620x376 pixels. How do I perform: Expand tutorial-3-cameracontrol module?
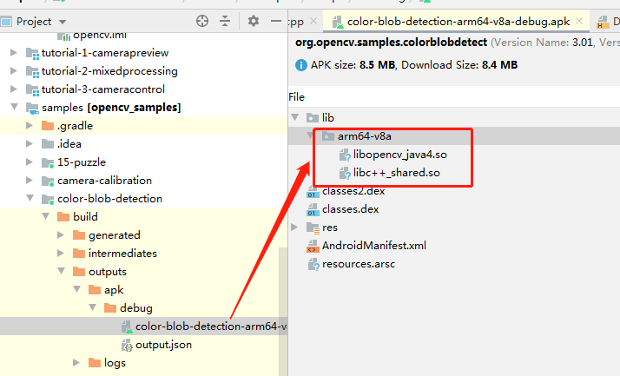point(13,89)
